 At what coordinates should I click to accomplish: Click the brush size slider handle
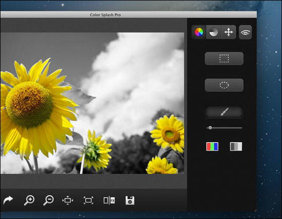tap(210, 128)
